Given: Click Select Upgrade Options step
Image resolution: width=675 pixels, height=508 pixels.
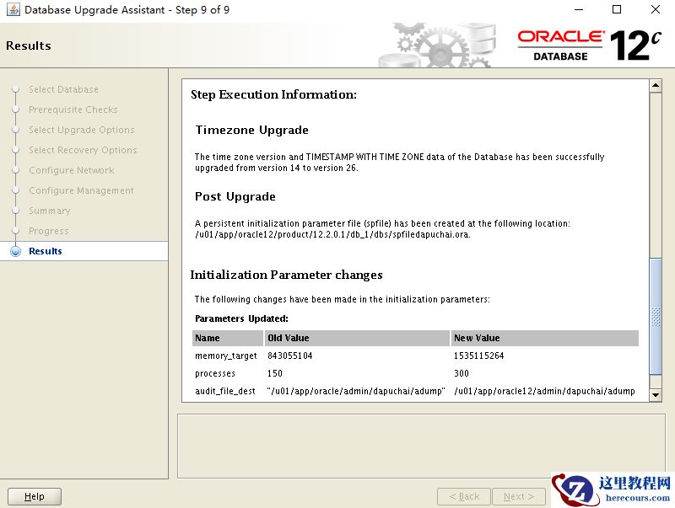Looking at the screenshot, I should pyautogui.click(x=81, y=130).
